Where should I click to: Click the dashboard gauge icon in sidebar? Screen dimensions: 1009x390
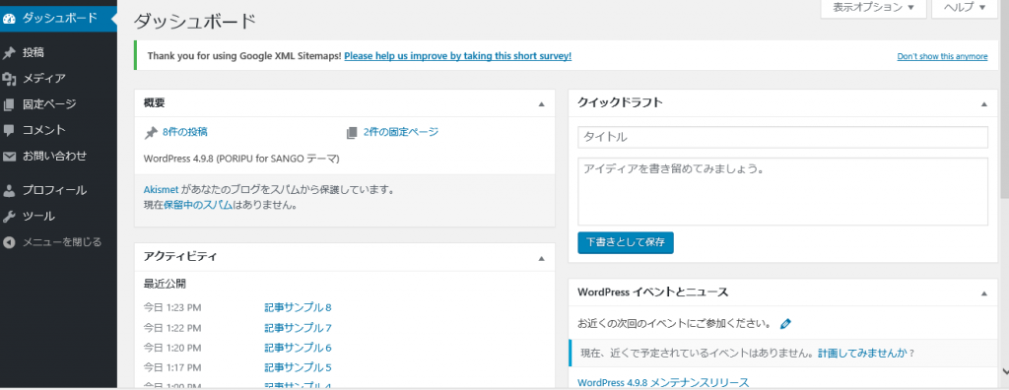click(9, 18)
